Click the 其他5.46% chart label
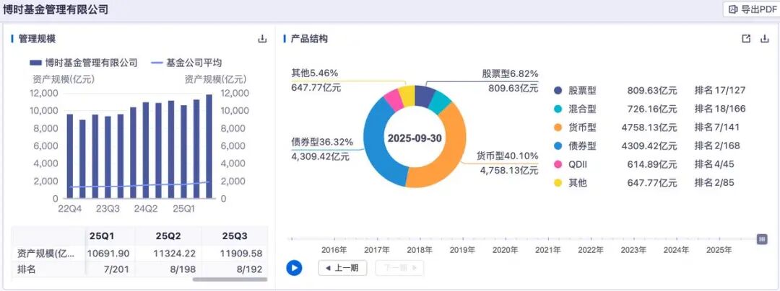Image resolution: width=780 pixels, height=291 pixels. [315, 73]
